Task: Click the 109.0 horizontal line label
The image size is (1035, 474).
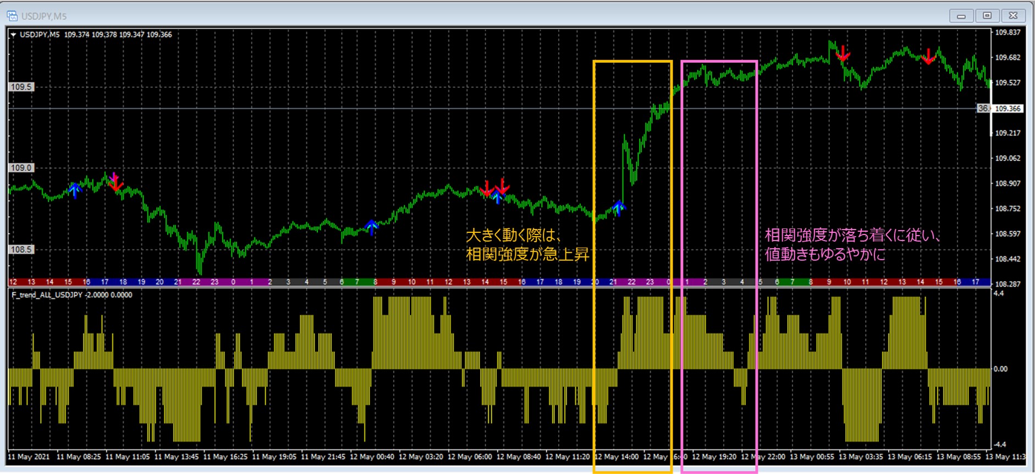Action: click(x=21, y=168)
